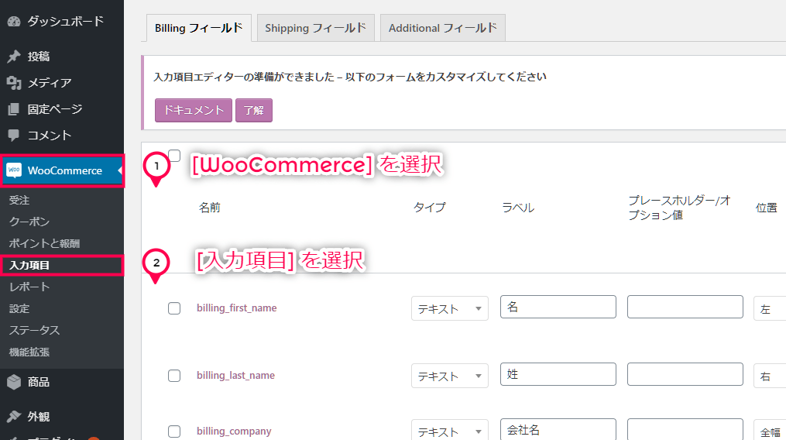The width and height of the screenshot is (786, 440).
Task: Check the billing_company row checkbox
Action: (x=174, y=431)
